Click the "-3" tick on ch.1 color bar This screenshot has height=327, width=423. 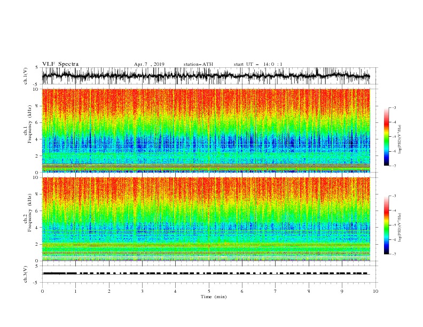[394, 107]
